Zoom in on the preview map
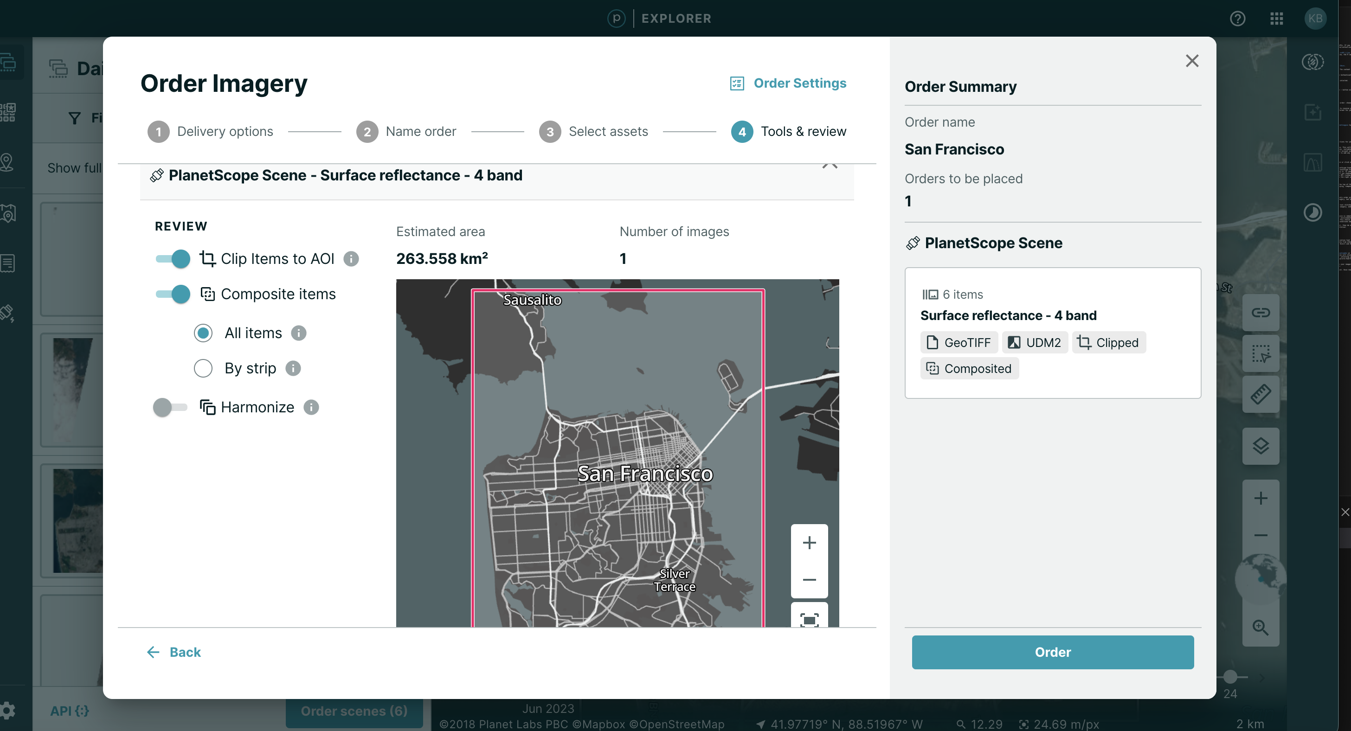The height and width of the screenshot is (731, 1351). point(809,543)
